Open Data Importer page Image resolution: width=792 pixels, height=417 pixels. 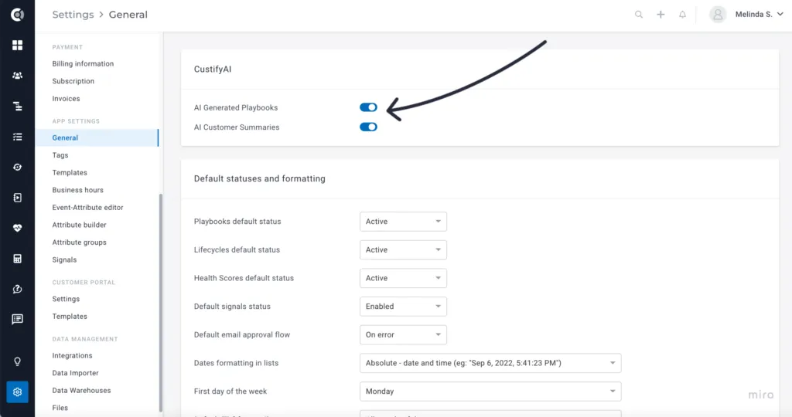pos(75,373)
